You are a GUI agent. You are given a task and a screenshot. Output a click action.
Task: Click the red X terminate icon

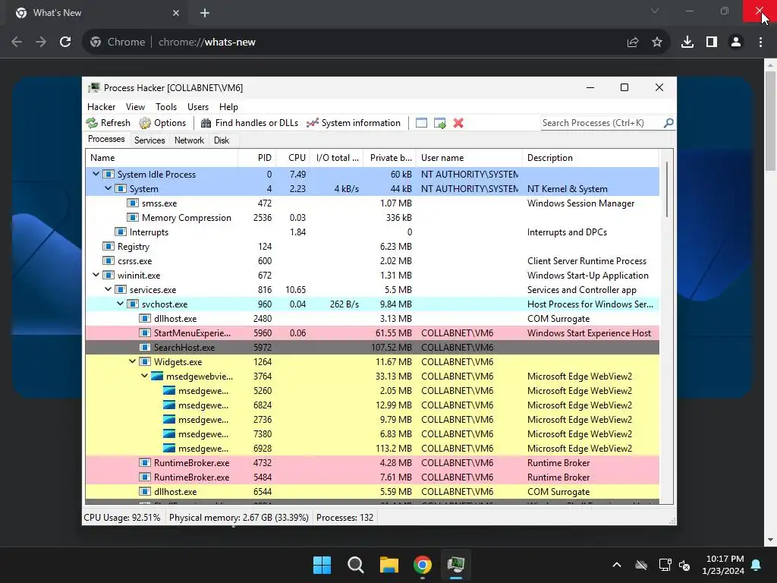tap(458, 123)
